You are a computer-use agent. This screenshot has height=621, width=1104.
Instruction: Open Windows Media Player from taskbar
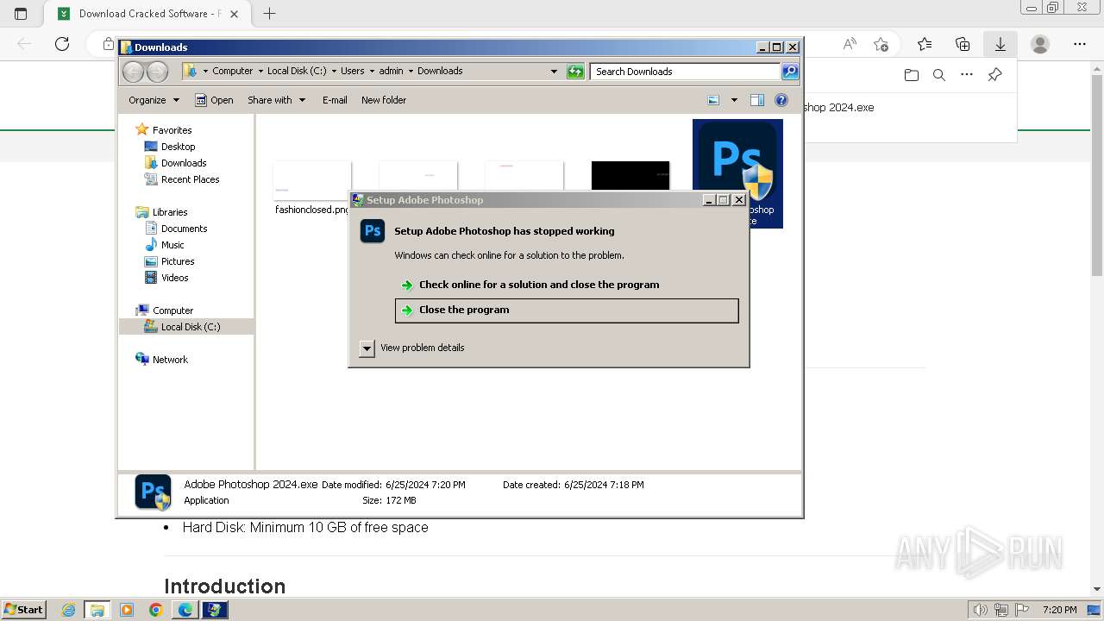127,610
